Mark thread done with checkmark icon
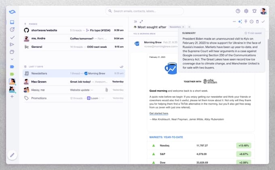This screenshot has width=275, height=170. click(x=263, y=21)
